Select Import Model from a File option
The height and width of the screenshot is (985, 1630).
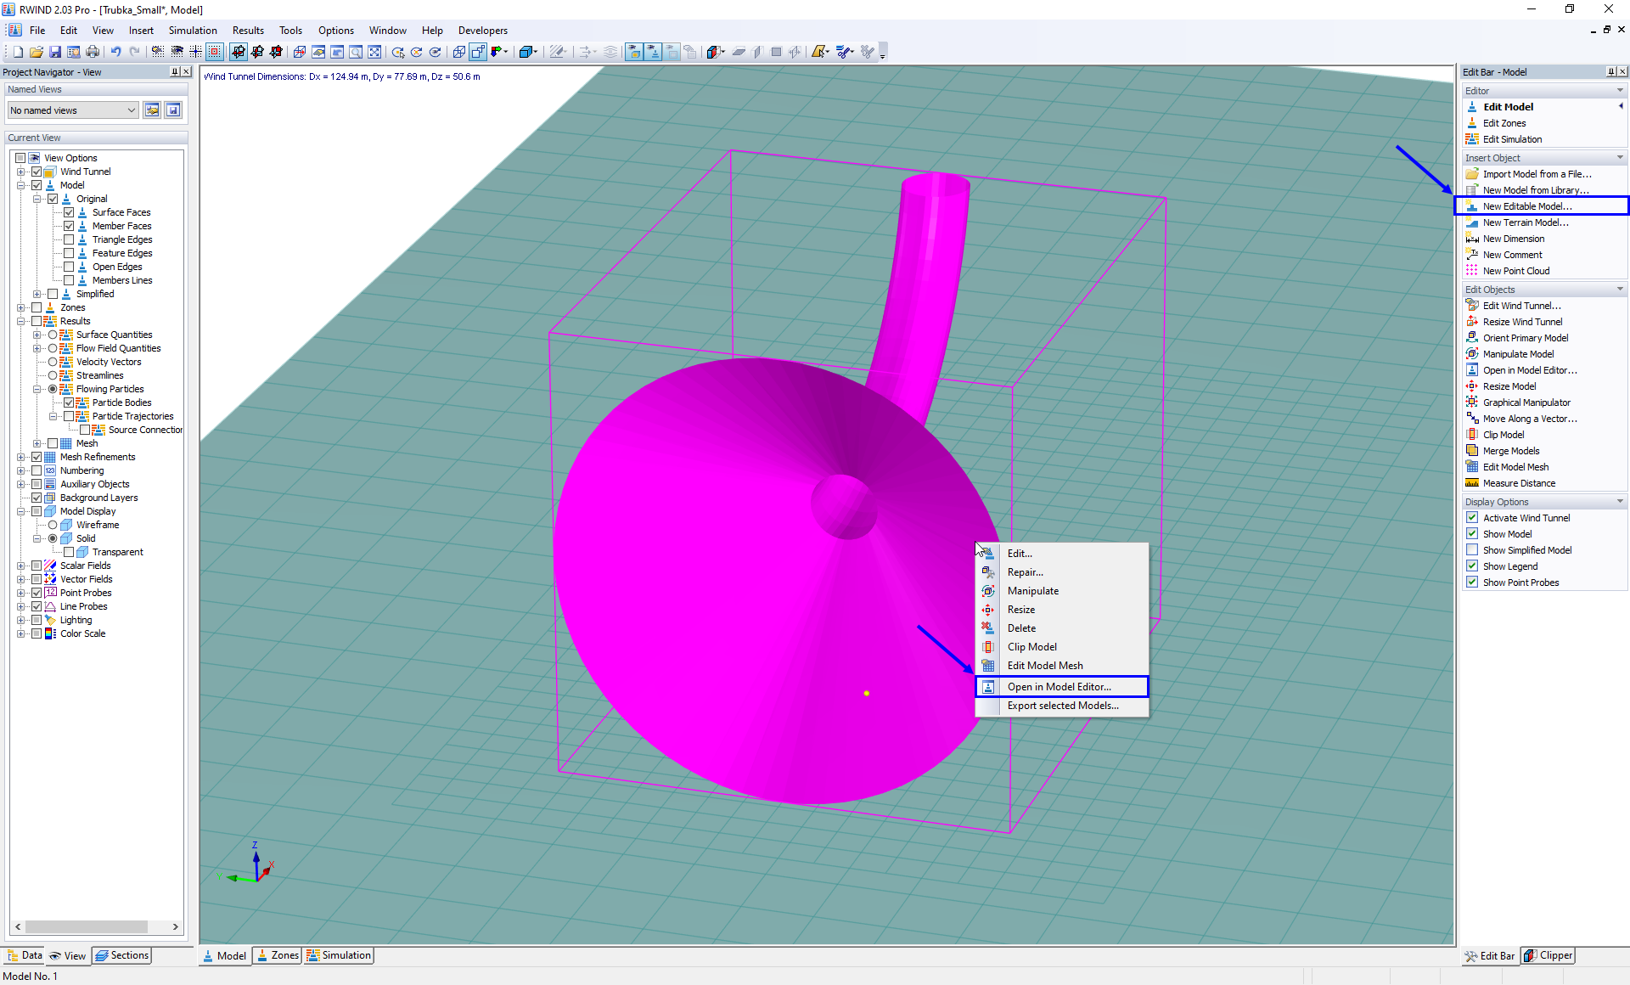1537,173
